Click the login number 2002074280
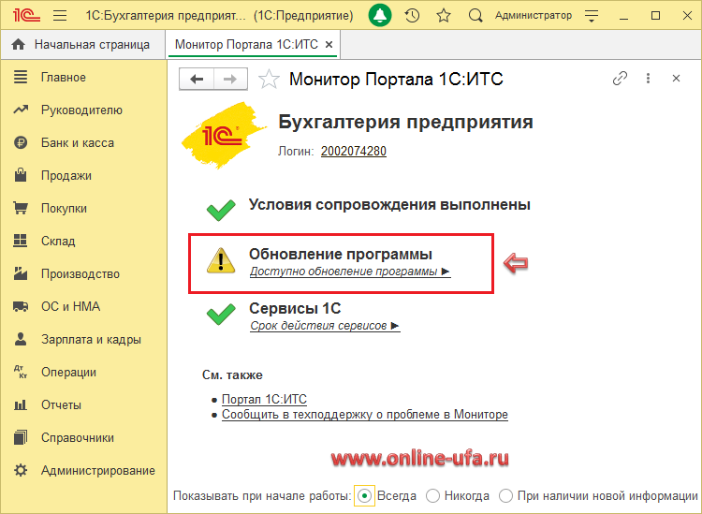 click(353, 151)
